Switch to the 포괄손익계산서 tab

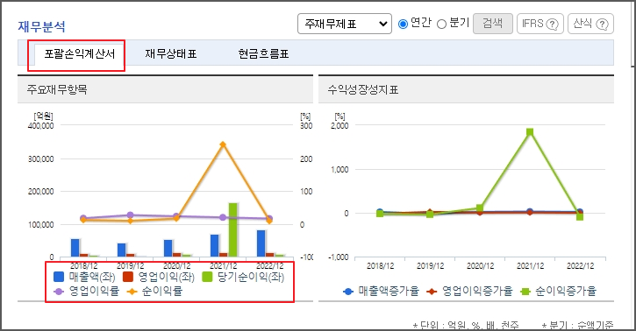click(x=80, y=53)
